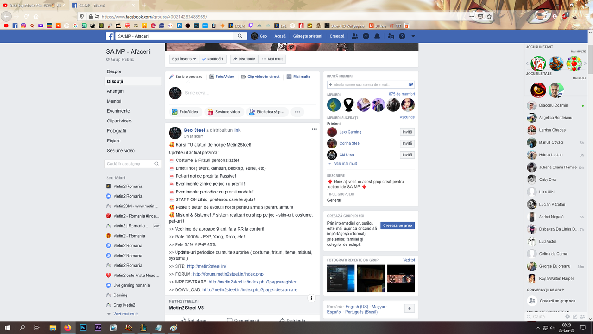Open a new Firefox tab
The image size is (593, 334).
coord(144,5)
